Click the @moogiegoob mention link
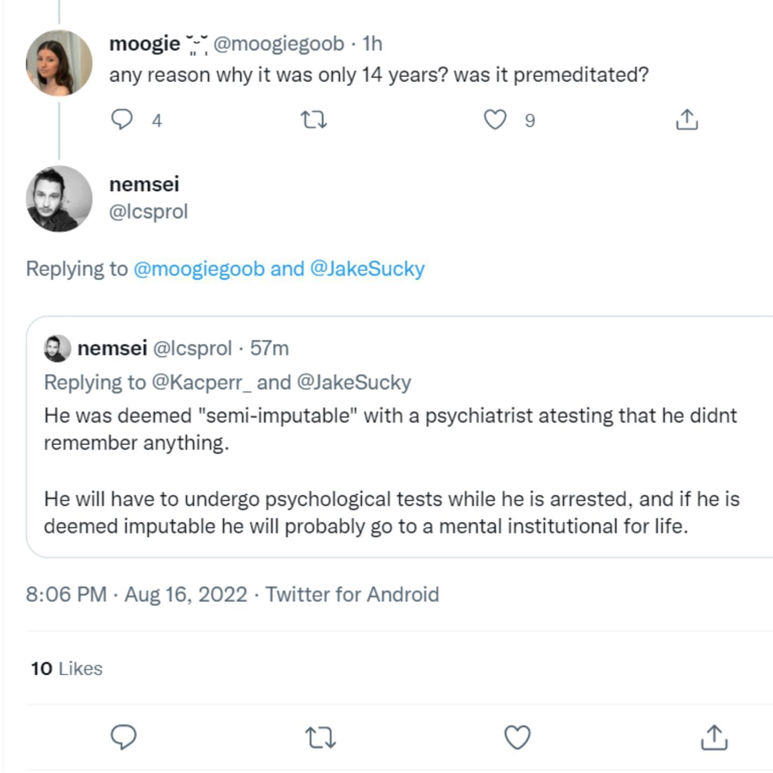Viewport: 773px width, 773px height. [x=199, y=268]
